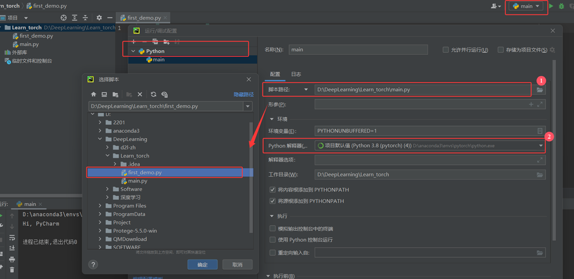The width and height of the screenshot is (574, 279).
Task: Edit environment variables list icon
Action: 539,130
